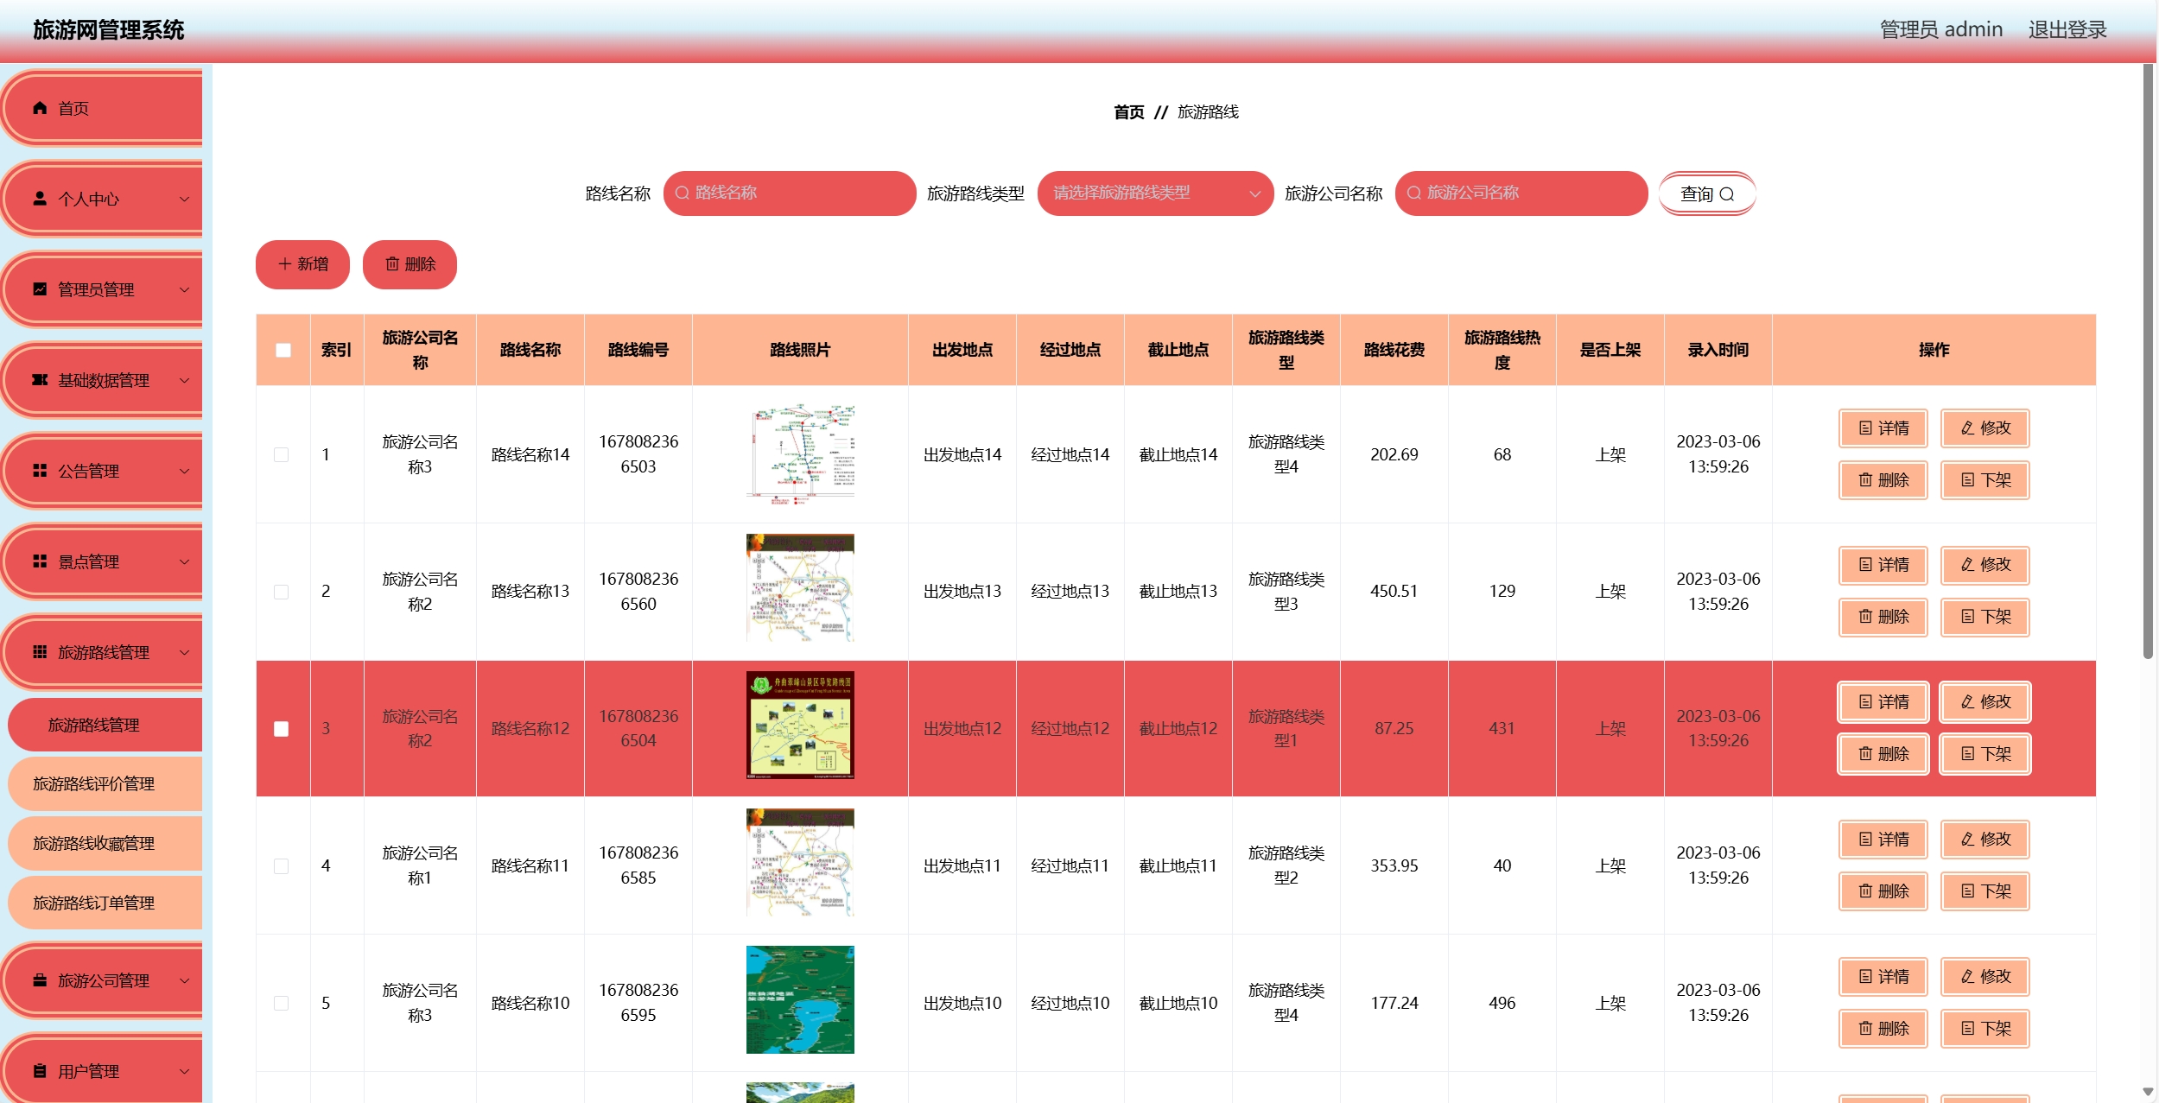Click the plus icon on 新增 button
Screen dimensions: 2159x1103
tap(285, 264)
